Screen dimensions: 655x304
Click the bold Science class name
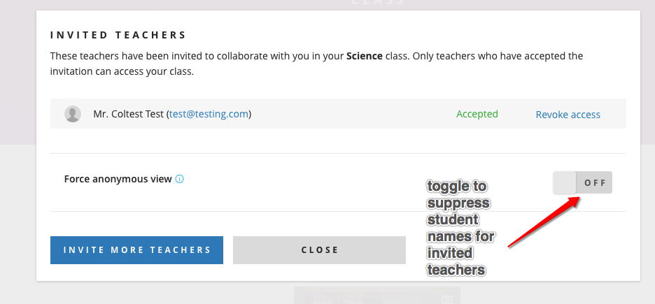[364, 56]
